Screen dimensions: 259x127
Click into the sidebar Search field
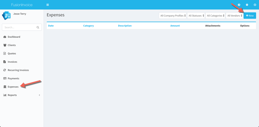click(x=19, y=27)
